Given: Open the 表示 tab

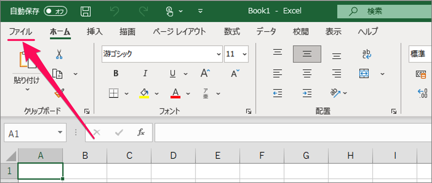Looking at the screenshot, I should (334, 31).
